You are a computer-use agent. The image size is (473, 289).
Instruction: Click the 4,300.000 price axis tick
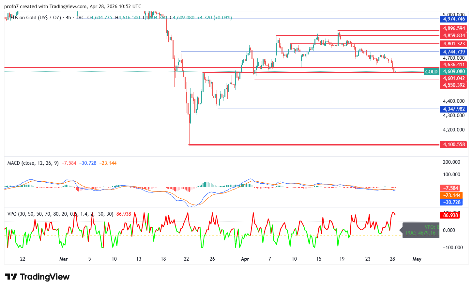[454, 115]
